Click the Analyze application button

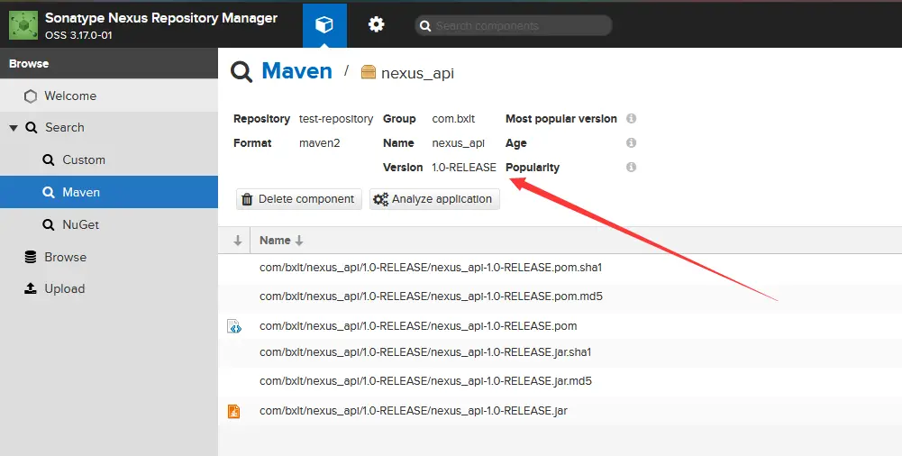[x=434, y=199]
